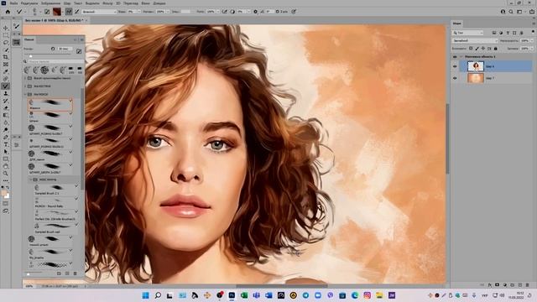
Task: Select the Zoom tool in the toolbar
Action: pyautogui.click(x=6, y=174)
